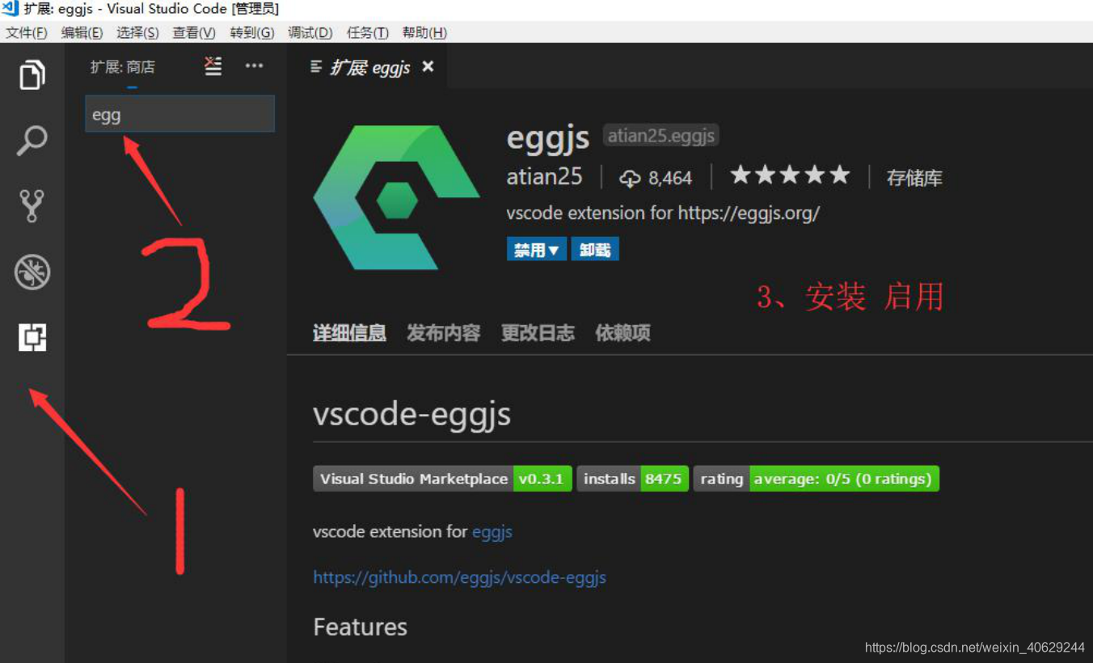1093x663 pixels.
Task: Click the egg search input field
Action: [179, 114]
